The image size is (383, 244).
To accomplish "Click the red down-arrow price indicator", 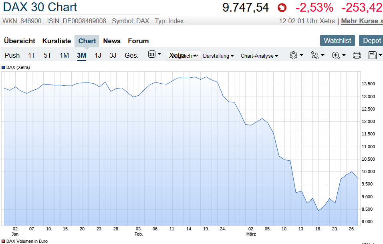I will tap(282, 8).
